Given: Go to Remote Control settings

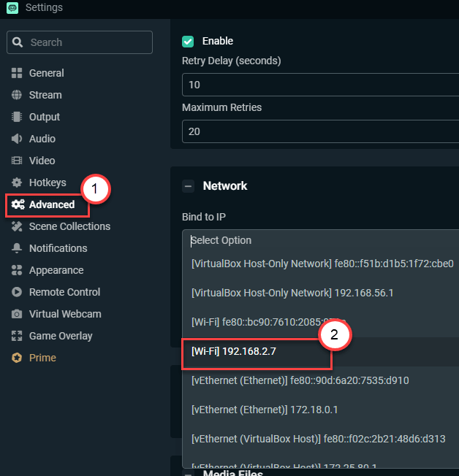Looking at the screenshot, I should click(x=64, y=292).
